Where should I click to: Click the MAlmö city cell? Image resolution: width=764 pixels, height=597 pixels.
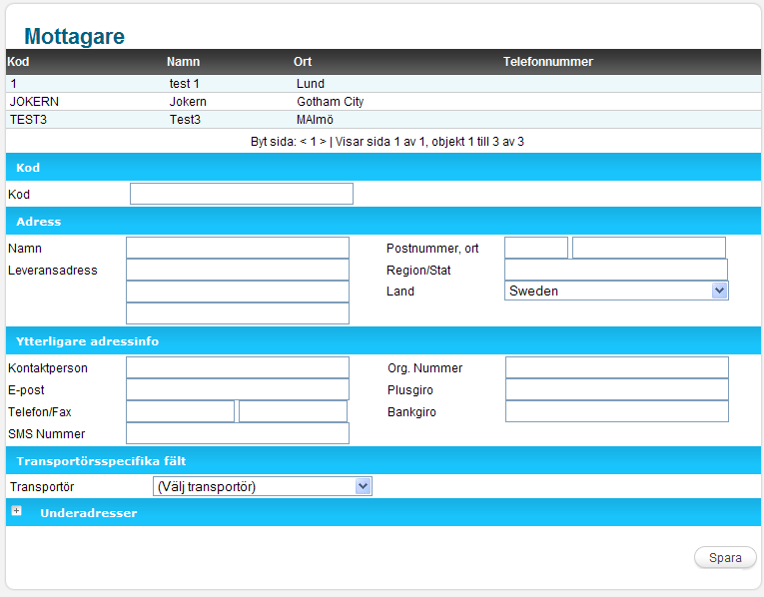(x=315, y=120)
